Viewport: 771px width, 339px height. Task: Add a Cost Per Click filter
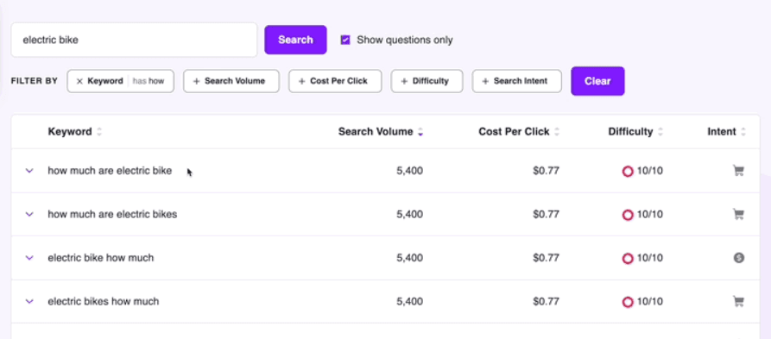[x=335, y=81]
